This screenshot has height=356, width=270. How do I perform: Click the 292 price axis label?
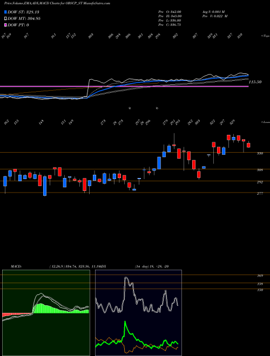(x=260, y=182)
